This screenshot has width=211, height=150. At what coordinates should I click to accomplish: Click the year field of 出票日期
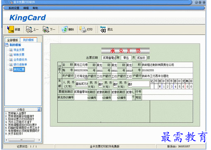click(109, 58)
